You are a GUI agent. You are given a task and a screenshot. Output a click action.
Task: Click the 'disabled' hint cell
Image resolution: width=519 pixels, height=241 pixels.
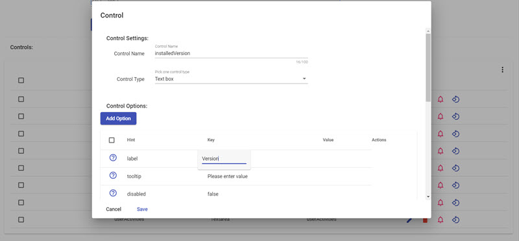[136, 194]
